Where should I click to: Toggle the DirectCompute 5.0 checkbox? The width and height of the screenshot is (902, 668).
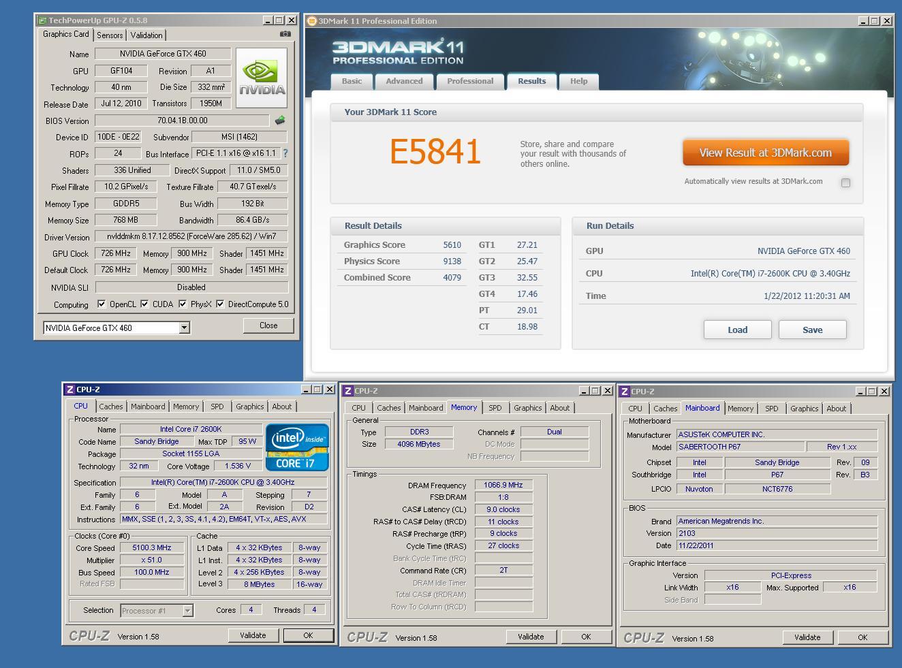(220, 304)
